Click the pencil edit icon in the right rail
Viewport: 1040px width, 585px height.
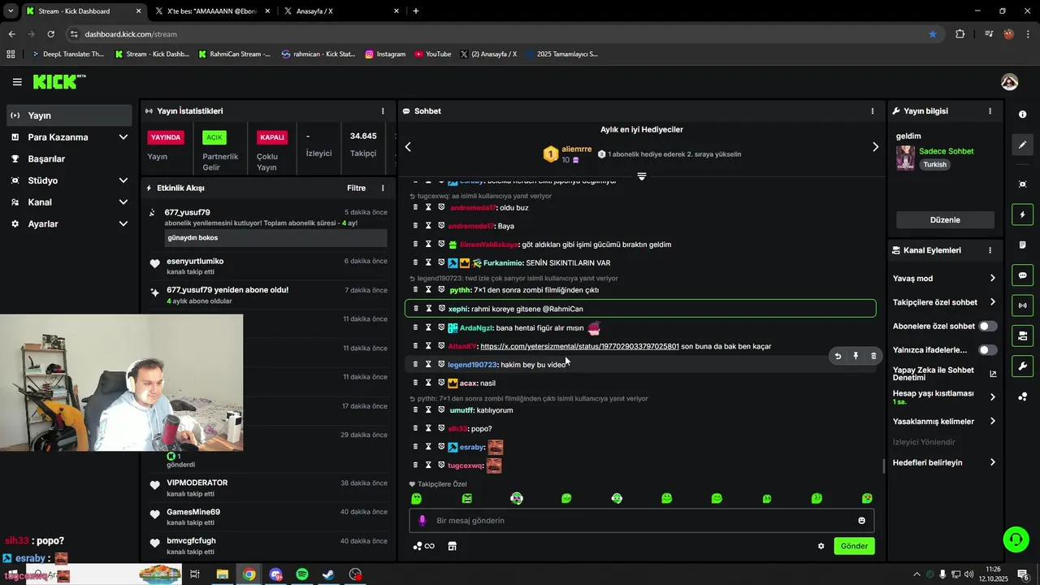point(1022,145)
